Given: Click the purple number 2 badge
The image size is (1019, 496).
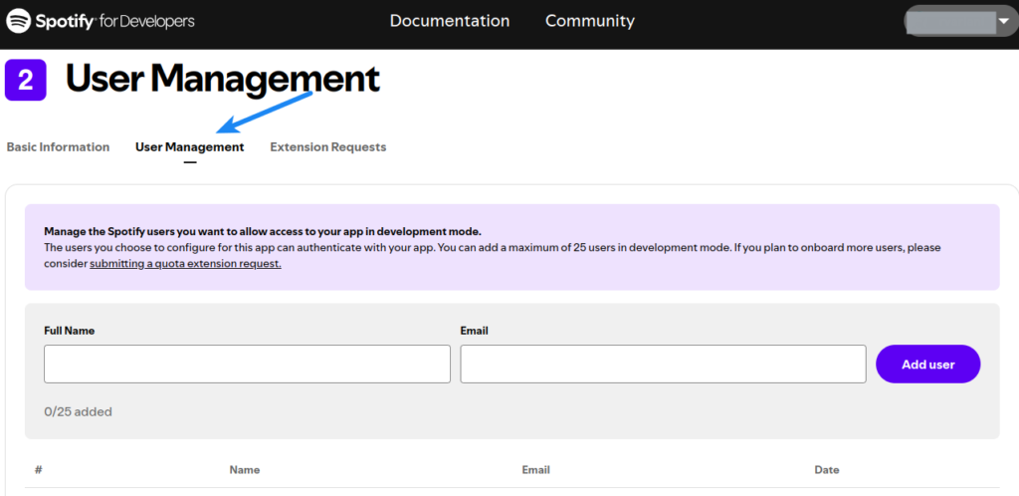Looking at the screenshot, I should [26, 81].
